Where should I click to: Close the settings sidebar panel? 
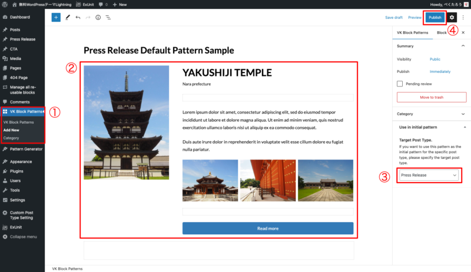pyautogui.click(x=463, y=32)
